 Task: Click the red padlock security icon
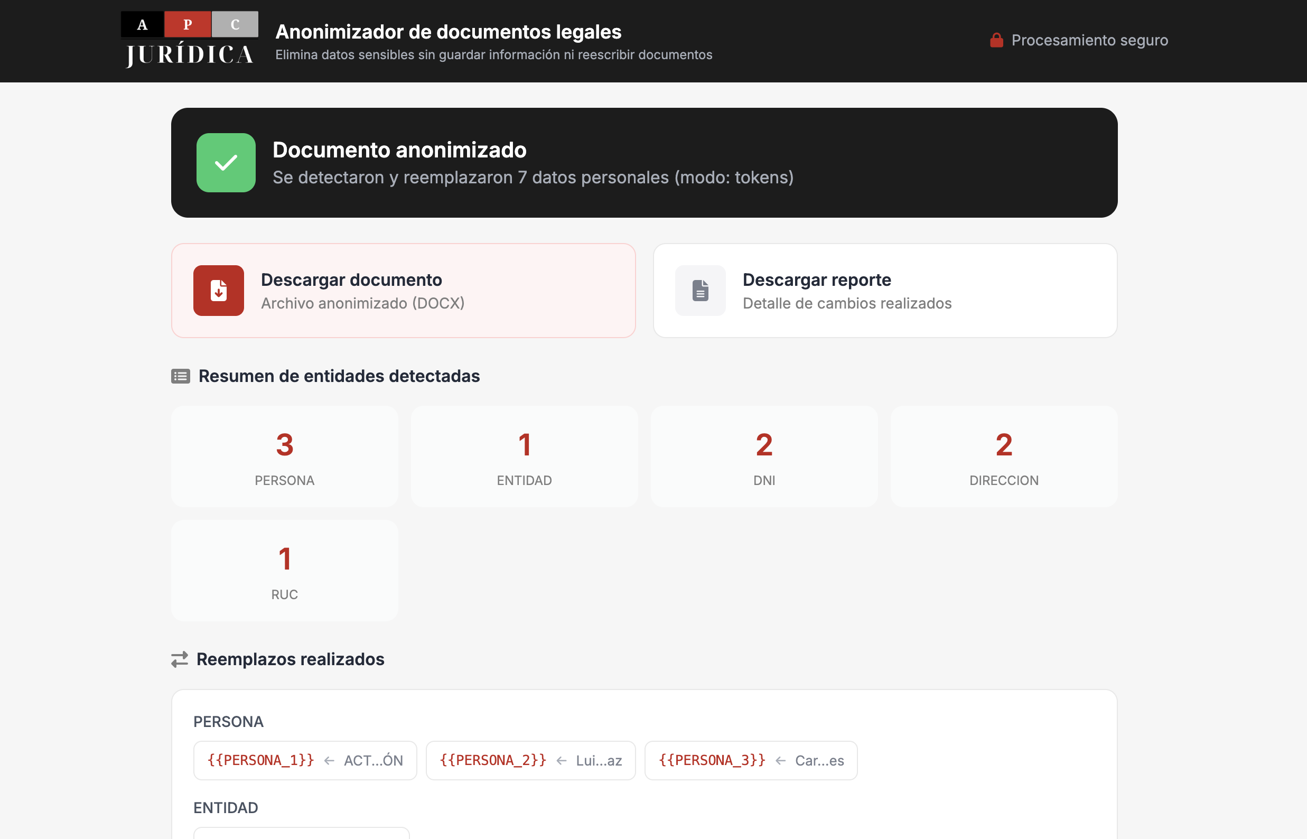[x=996, y=40]
